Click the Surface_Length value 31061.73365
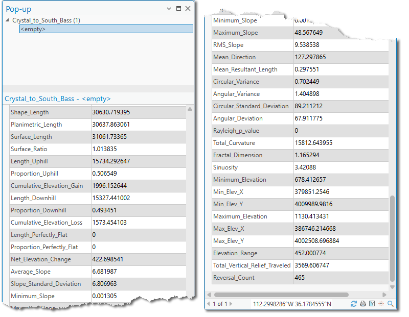This screenshot has width=409, height=317. 109,137
